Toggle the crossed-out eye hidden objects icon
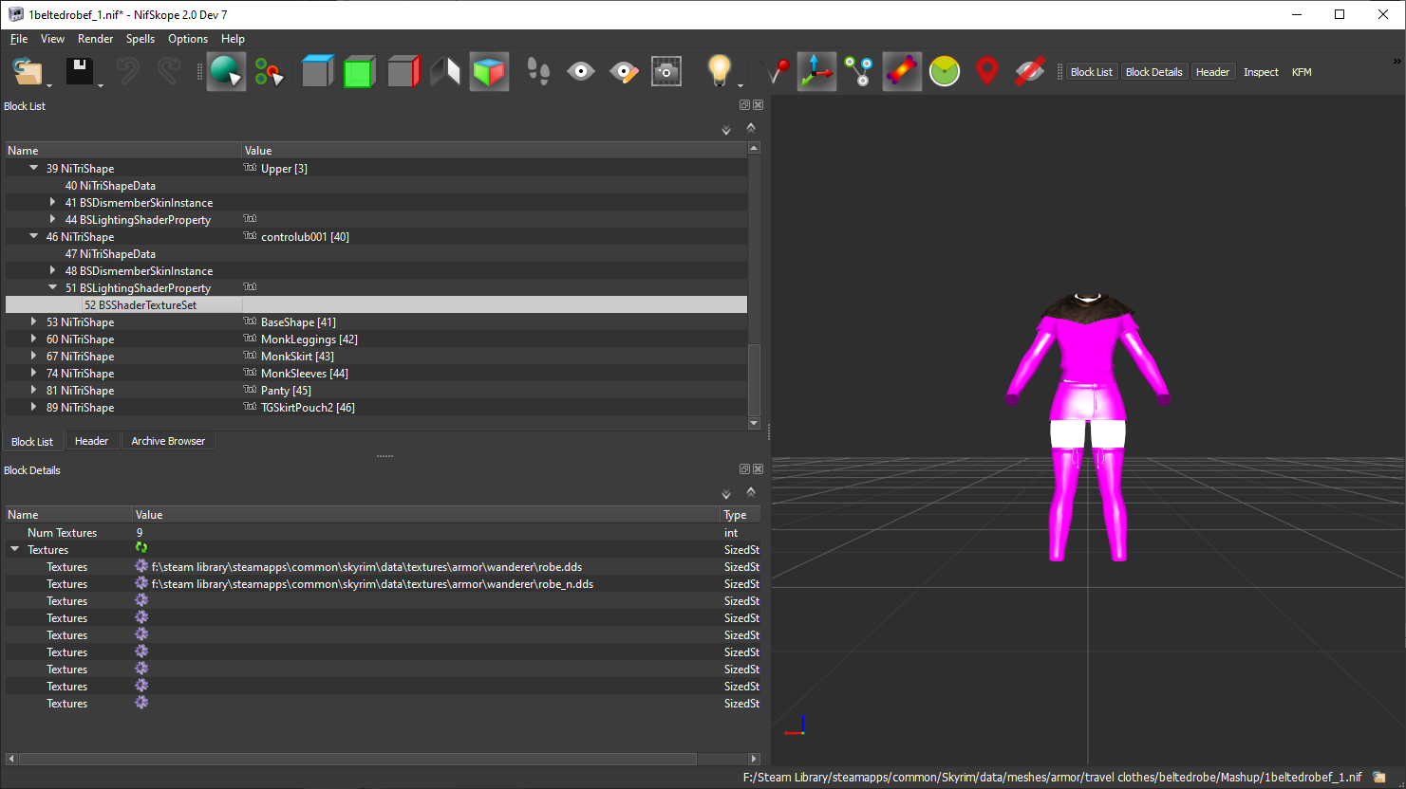1406x789 pixels. [x=1030, y=72]
